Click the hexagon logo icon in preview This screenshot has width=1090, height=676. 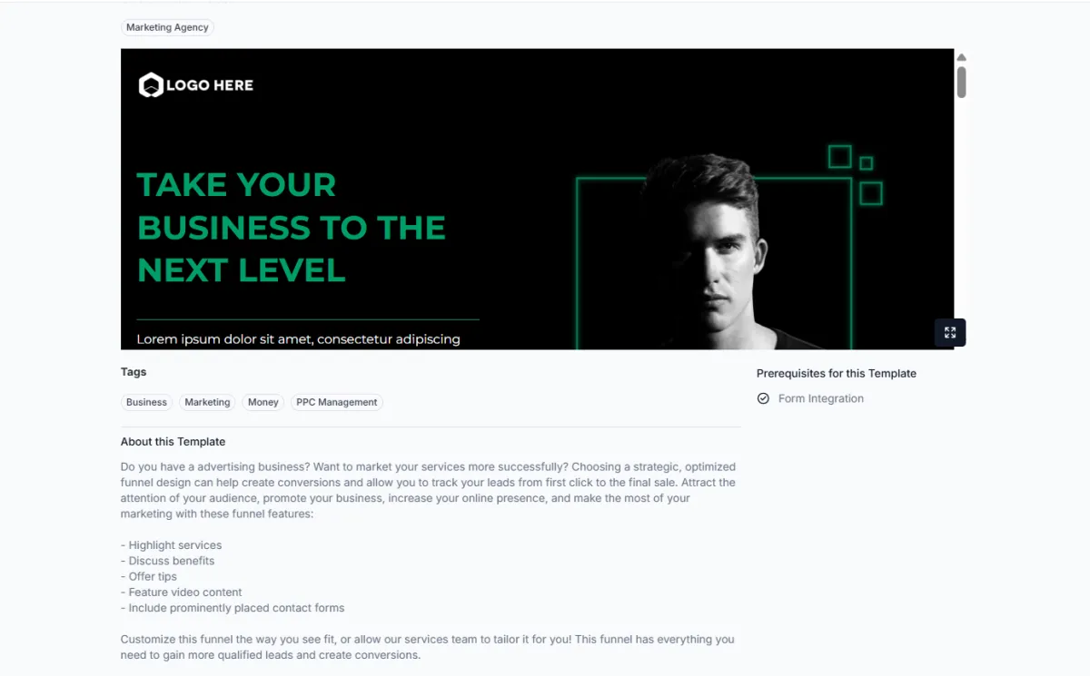click(x=150, y=85)
